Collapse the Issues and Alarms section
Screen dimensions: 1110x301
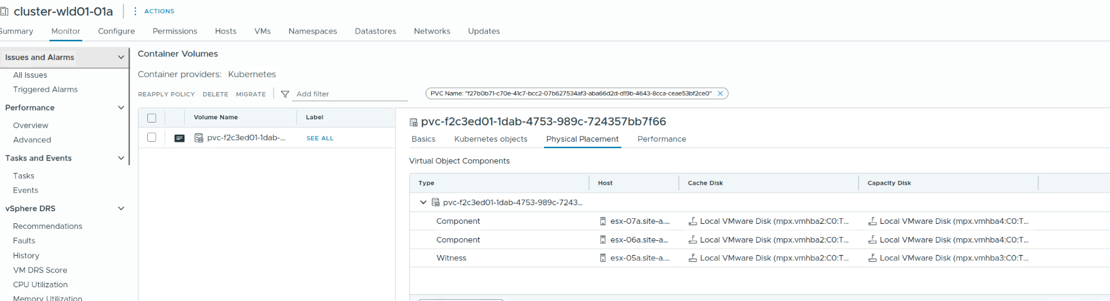121,57
